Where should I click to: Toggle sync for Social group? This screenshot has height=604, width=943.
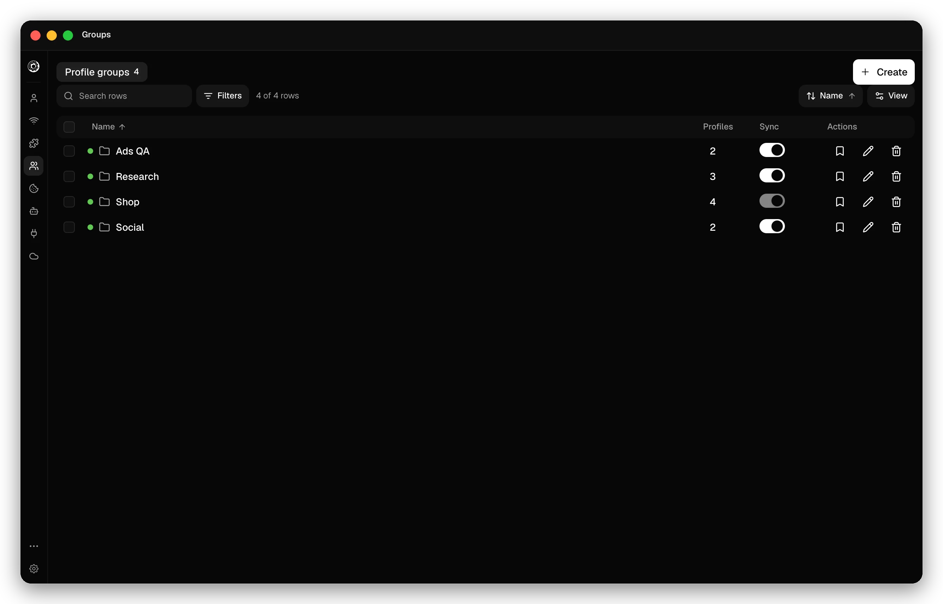[771, 226]
